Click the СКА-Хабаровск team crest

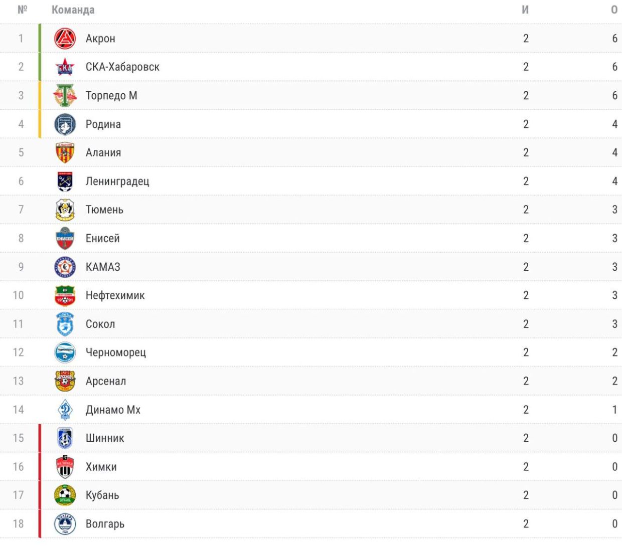[65, 67]
